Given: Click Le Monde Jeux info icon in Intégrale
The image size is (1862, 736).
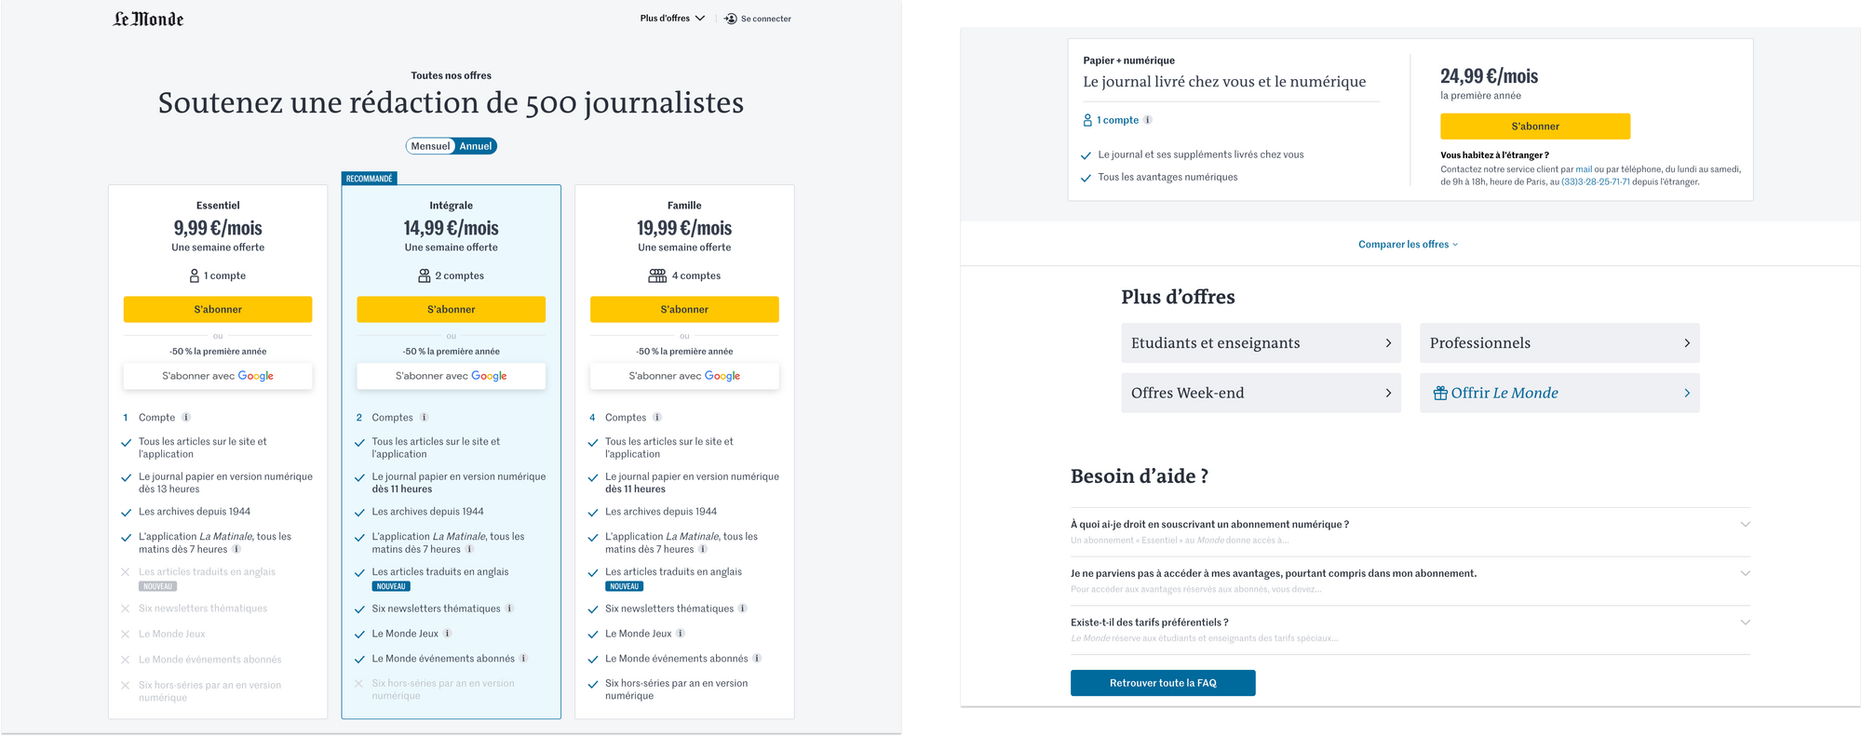Looking at the screenshot, I should click(x=447, y=634).
